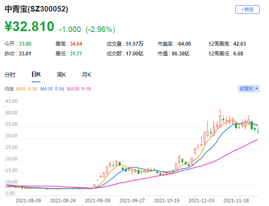Switch to the 分时 chart tab
Image resolution: width=269 pixels, height=206 pixels.
[10, 75]
